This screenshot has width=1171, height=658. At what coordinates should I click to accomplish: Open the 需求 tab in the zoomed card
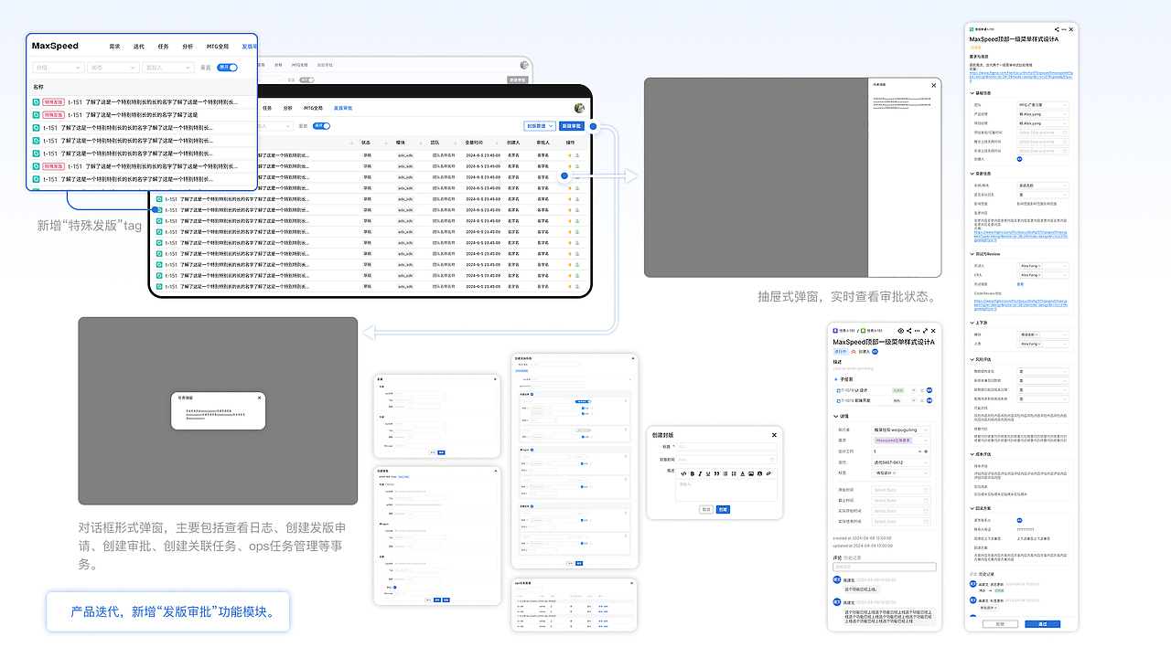114,47
